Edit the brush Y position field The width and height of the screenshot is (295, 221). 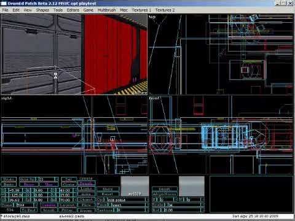pos(15,195)
